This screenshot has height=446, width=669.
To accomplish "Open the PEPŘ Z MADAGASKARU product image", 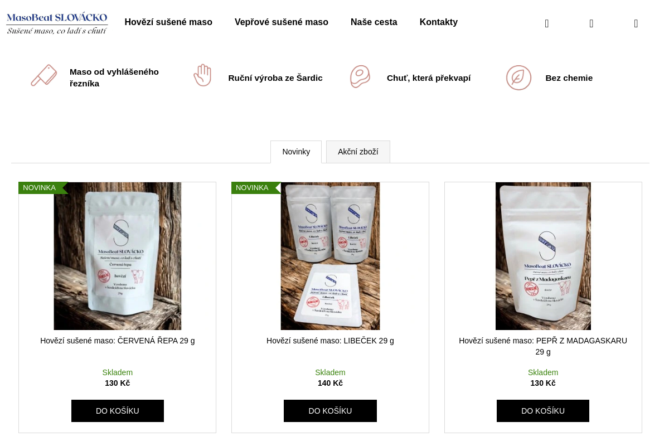I will tap(543, 256).
